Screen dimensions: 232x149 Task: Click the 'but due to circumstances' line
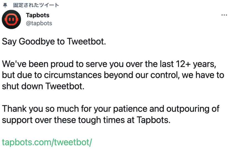[113, 75]
